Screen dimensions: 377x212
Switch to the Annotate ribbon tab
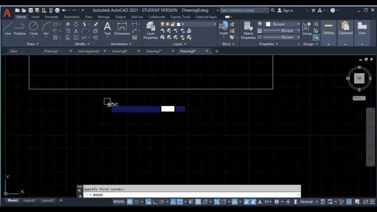coord(51,17)
